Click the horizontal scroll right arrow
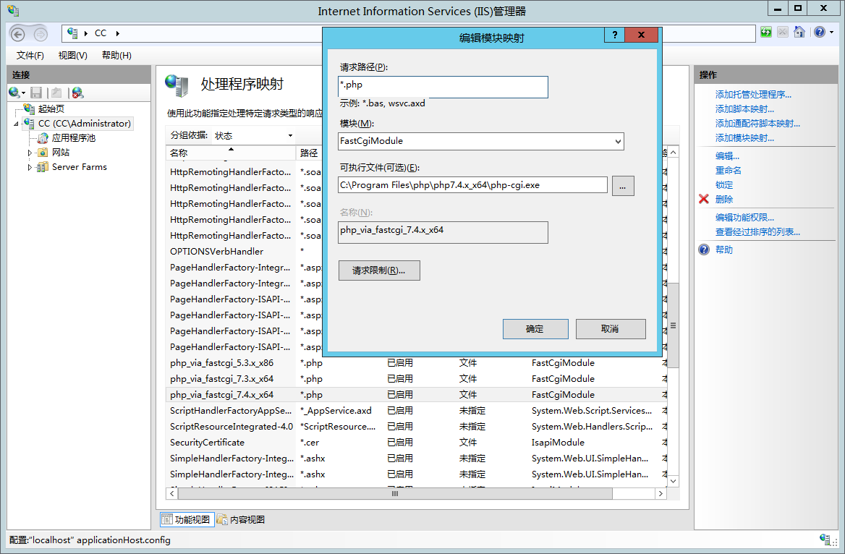Screen dimensions: 845x554 pyautogui.click(x=661, y=493)
